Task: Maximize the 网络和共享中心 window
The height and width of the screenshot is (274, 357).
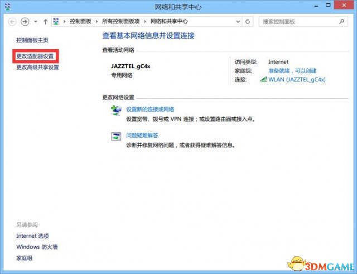Action: point(328,5)
